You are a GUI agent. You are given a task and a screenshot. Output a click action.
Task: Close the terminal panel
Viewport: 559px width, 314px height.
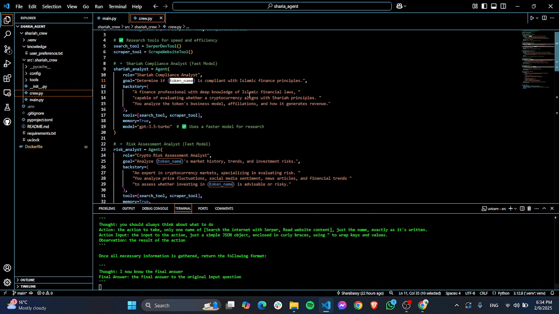click(x=552, y=208)
